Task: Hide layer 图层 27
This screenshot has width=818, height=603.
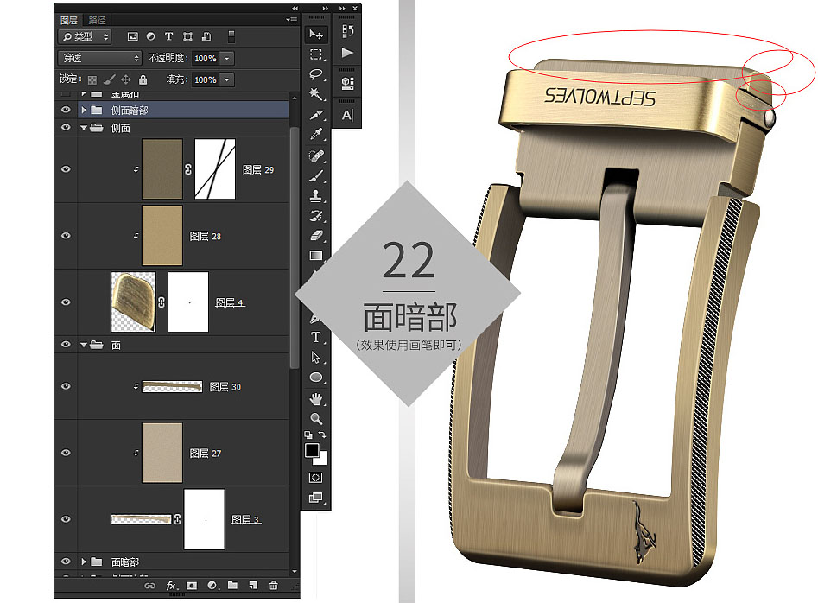Action: tap(66, 453)
